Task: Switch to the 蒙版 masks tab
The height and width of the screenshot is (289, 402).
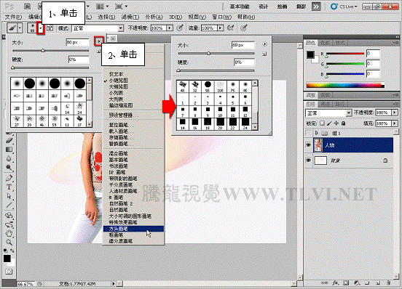Action: (x=325, y=95)
